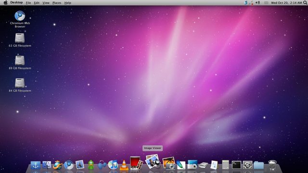Click the blue anchor icon in dock
The width and height of the screenshot is (308, 173).
point(36,165)
